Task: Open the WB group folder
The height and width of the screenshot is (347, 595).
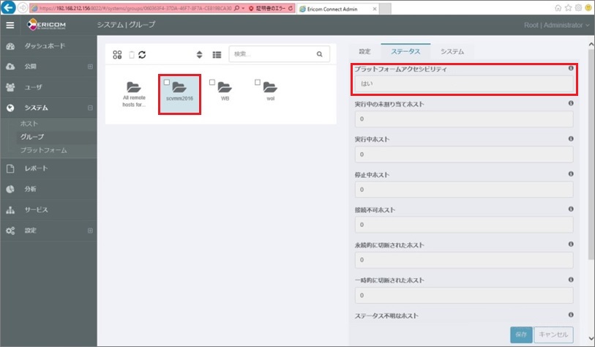Action: click(225, 87)
